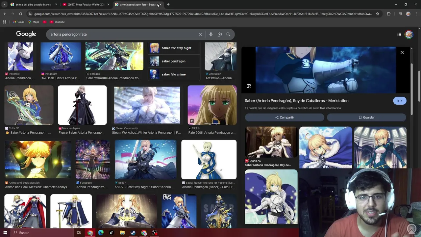
Task: Open File Explorer from the taskbar
Action: 122,233
